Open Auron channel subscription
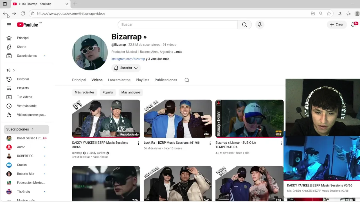The image size is (360, 202). pyautogui.click(x=26, y=147)
